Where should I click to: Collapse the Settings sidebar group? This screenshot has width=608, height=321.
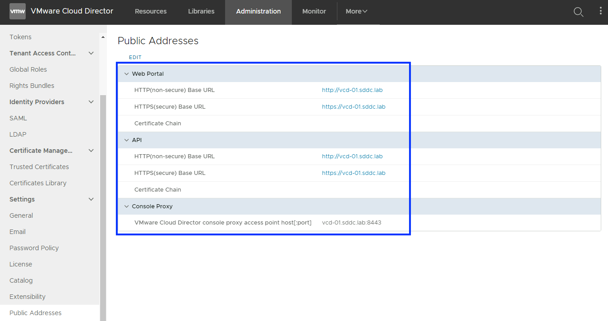(x=91, y=199)
